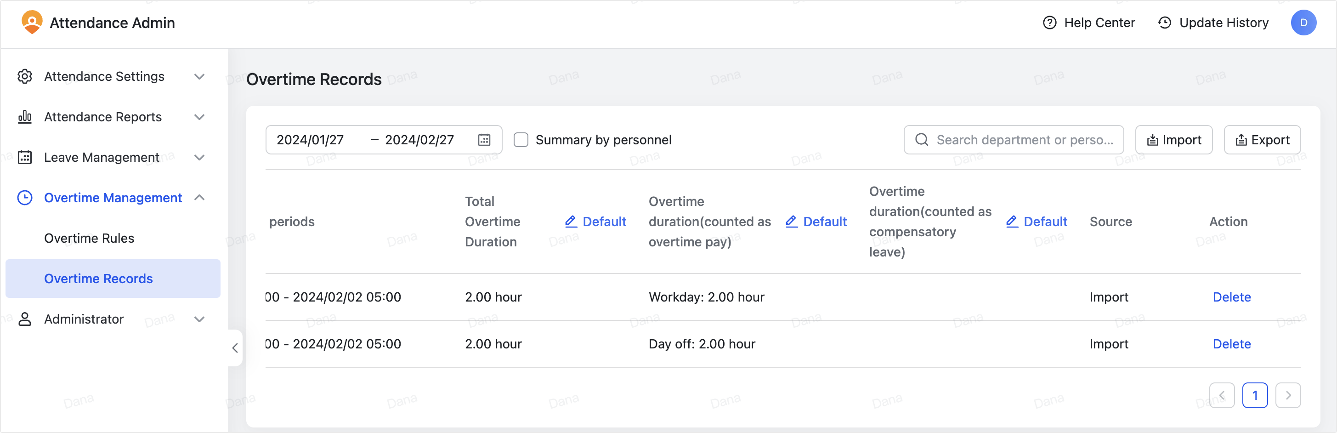Open the date range calendar icon

484,140
